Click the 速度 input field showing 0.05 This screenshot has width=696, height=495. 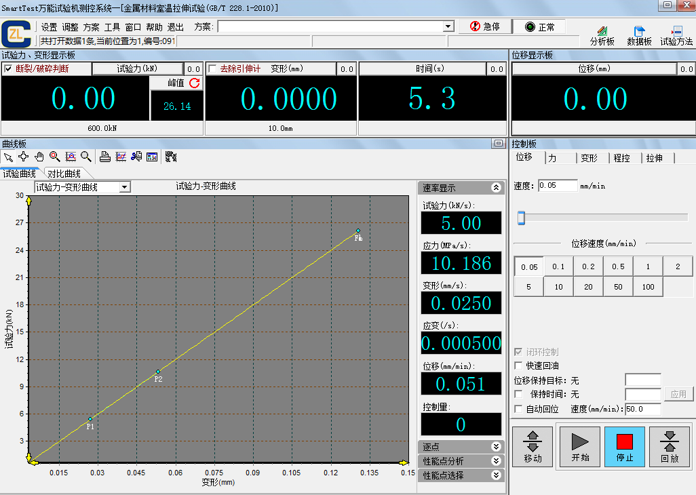(558, 185)
